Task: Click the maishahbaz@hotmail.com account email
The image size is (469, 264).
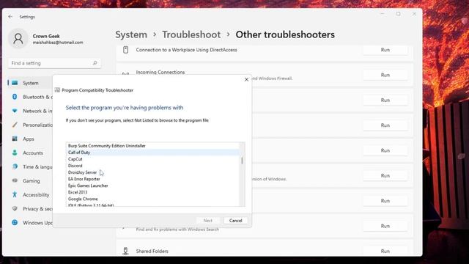Action: tap(58, 43)
